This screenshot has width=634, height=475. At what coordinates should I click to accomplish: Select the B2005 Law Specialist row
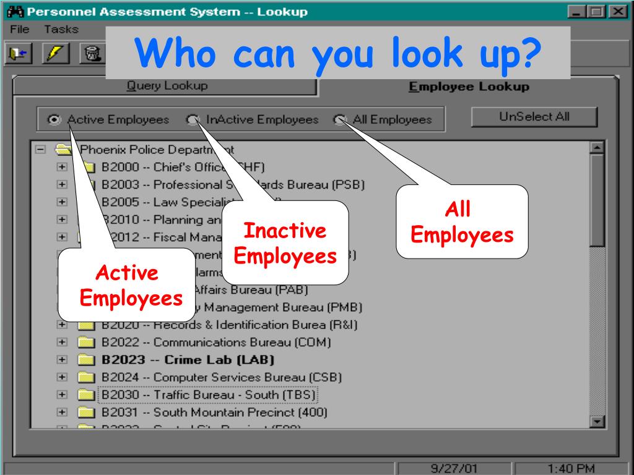pos(191,202)
